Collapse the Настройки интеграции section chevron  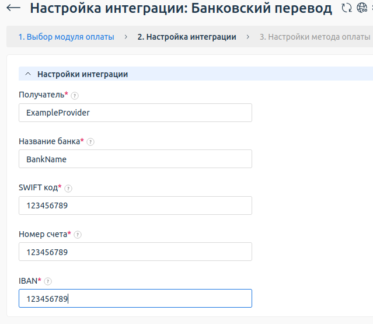(28, 74)
